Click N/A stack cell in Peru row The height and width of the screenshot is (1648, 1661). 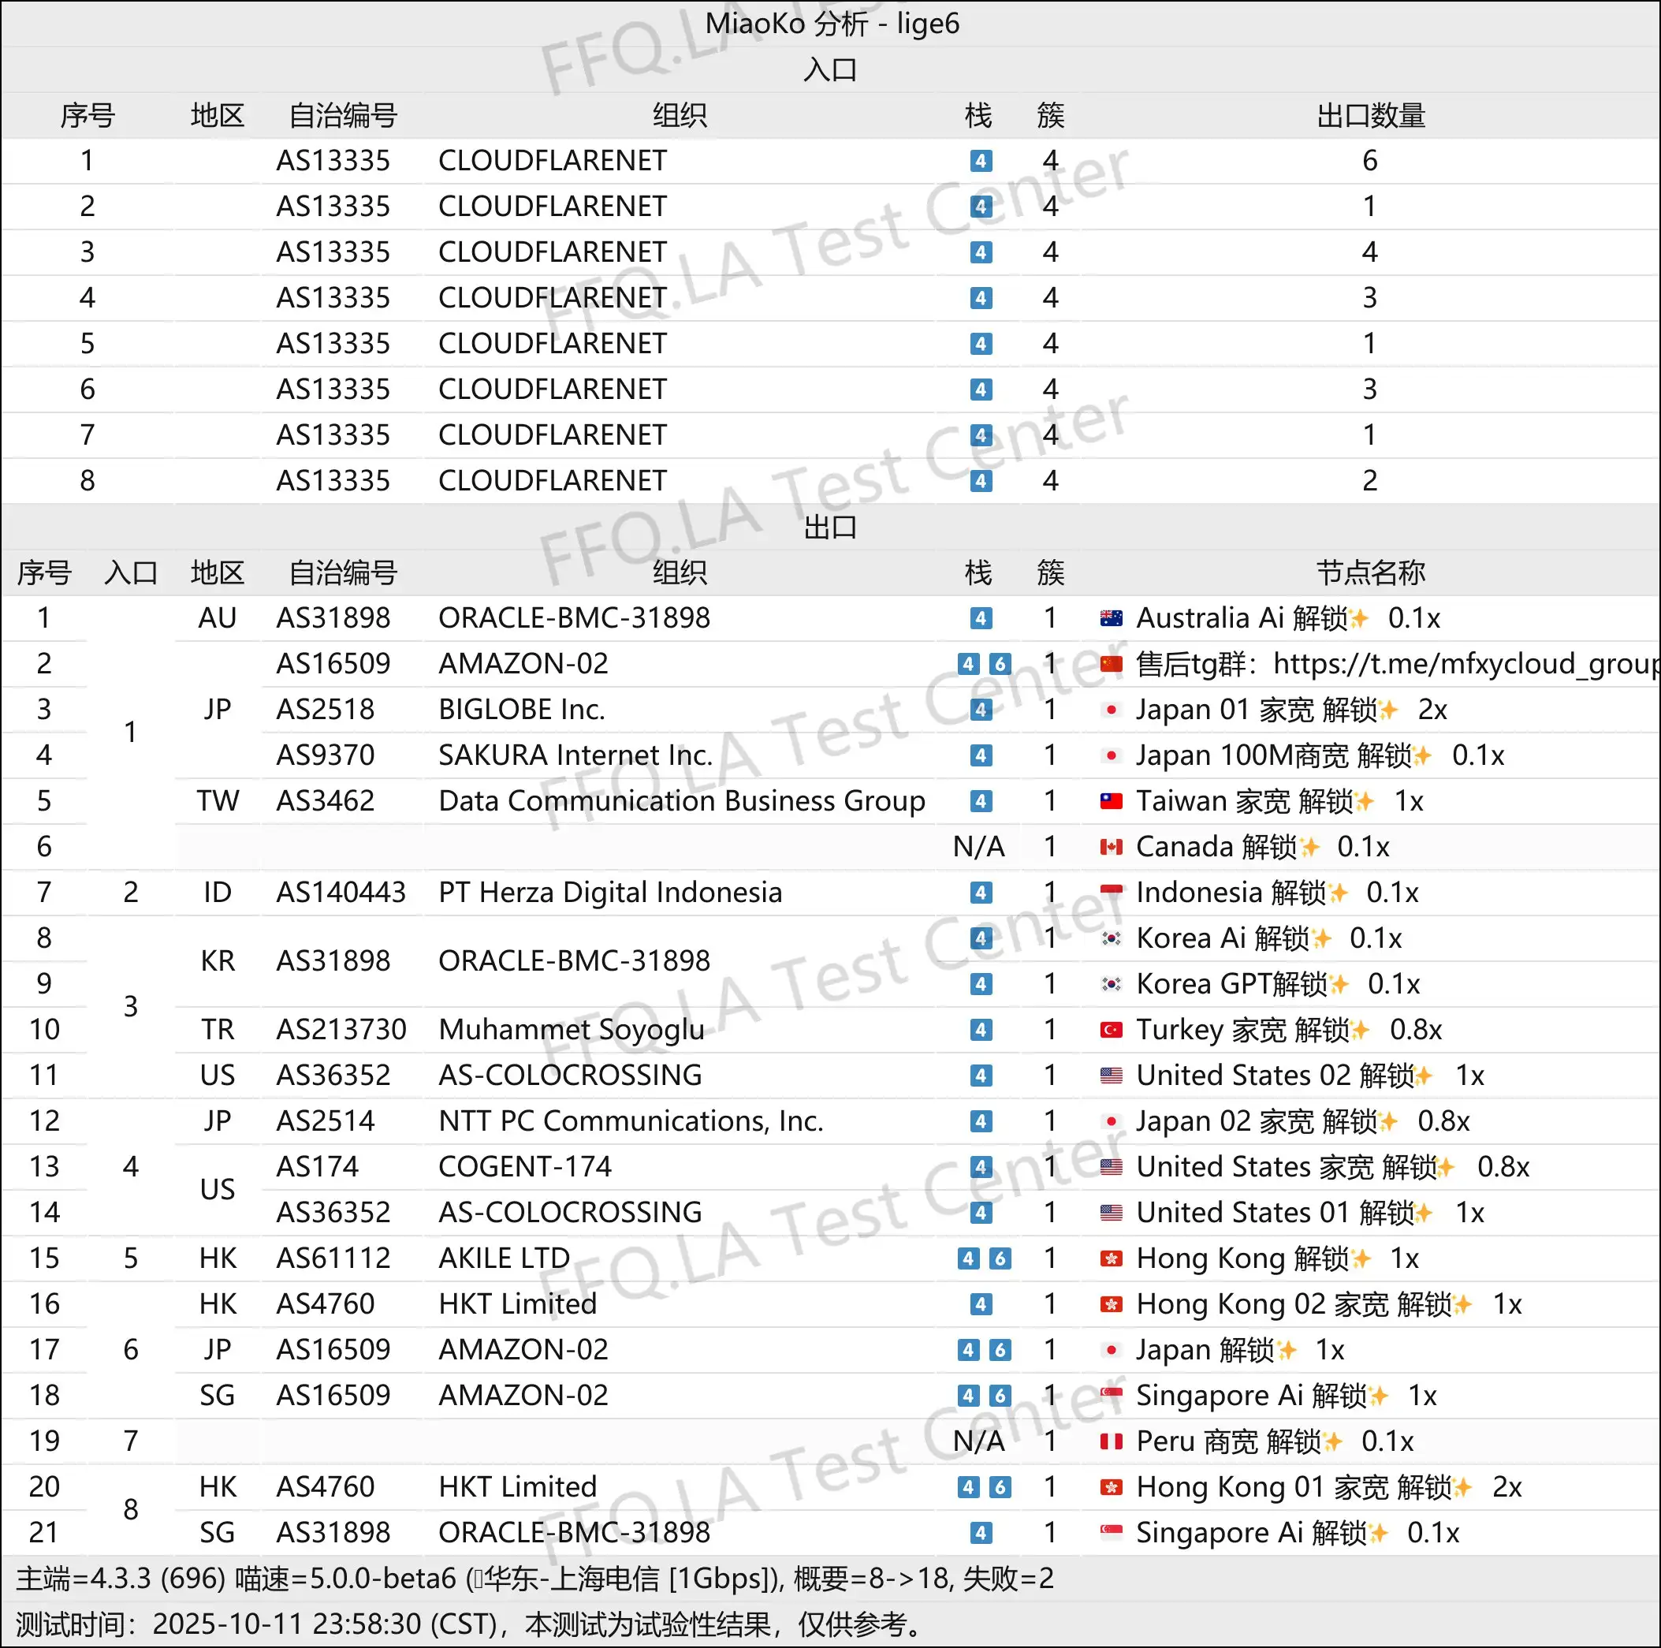click(978, 1441)
